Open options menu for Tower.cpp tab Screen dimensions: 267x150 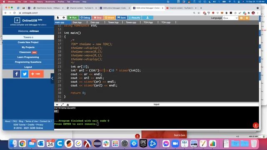click(x=140, y=22)
